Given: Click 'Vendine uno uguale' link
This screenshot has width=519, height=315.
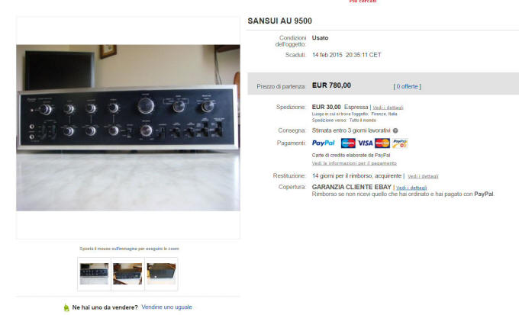Looking at the screenshot, I should [x=167, y=307].
